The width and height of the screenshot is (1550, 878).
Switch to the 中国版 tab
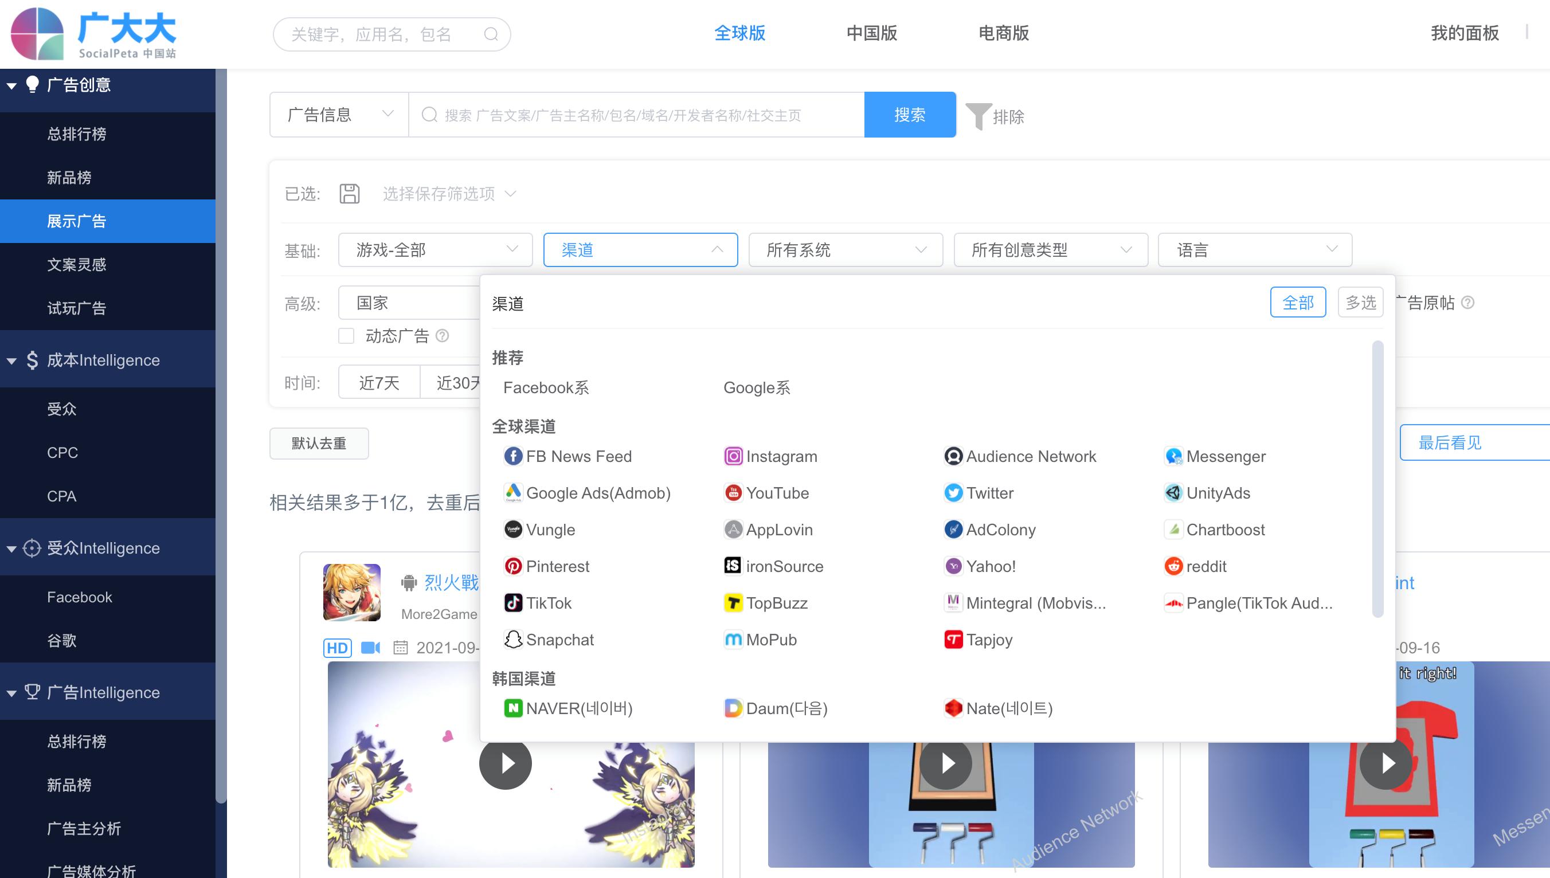(x=871, y=33)
